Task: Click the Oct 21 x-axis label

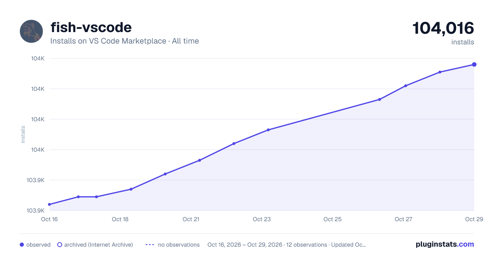Action: pyautogui.click(x=191, y=219)
